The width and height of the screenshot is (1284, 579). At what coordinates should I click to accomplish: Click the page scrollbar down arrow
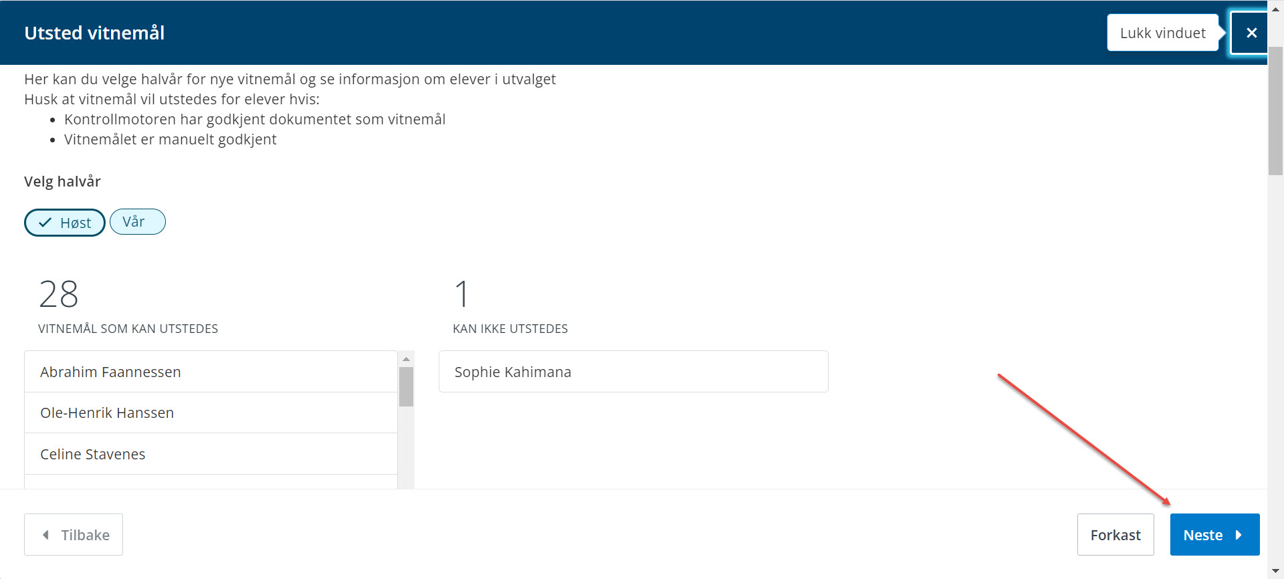pyautogui.click(x=1275, y=571)
